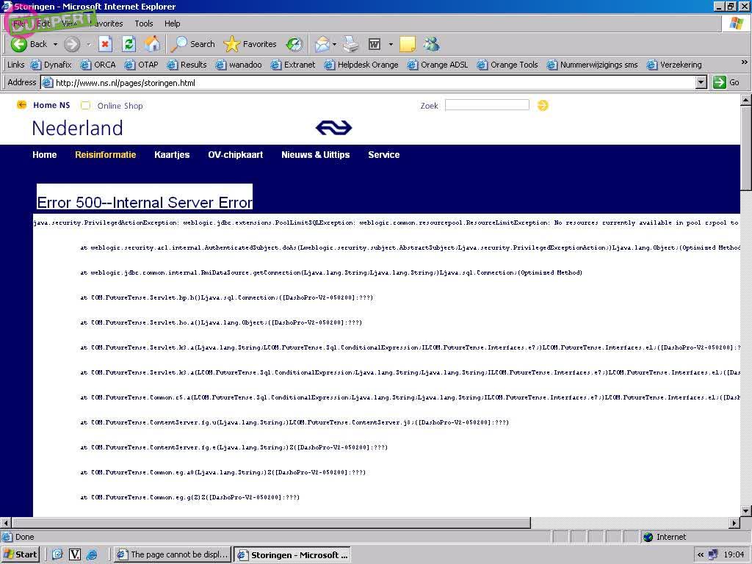
Task: Switch to 'The page cannot be displ...' taskbar window
Action: (173, 554)
